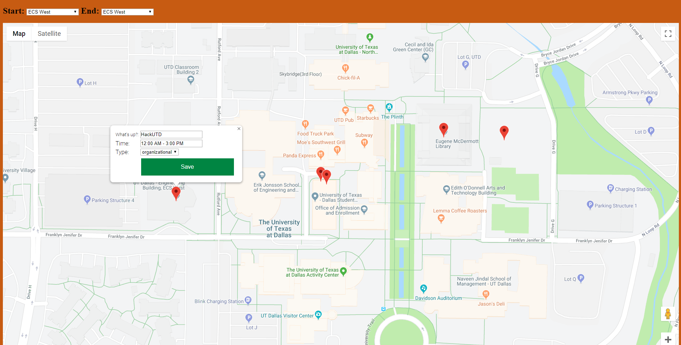Click the Moe's Southwest Grill icon
Image resolution: width=681 pixels, height=345 pixels.
[x=337, y=150]
